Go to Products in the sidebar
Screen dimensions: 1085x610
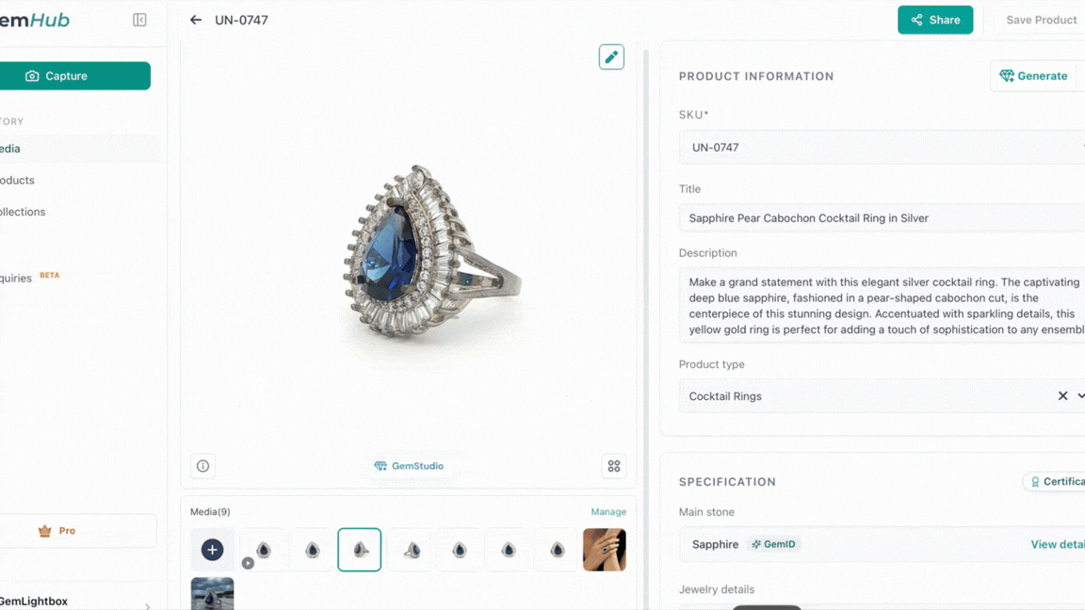19,180
